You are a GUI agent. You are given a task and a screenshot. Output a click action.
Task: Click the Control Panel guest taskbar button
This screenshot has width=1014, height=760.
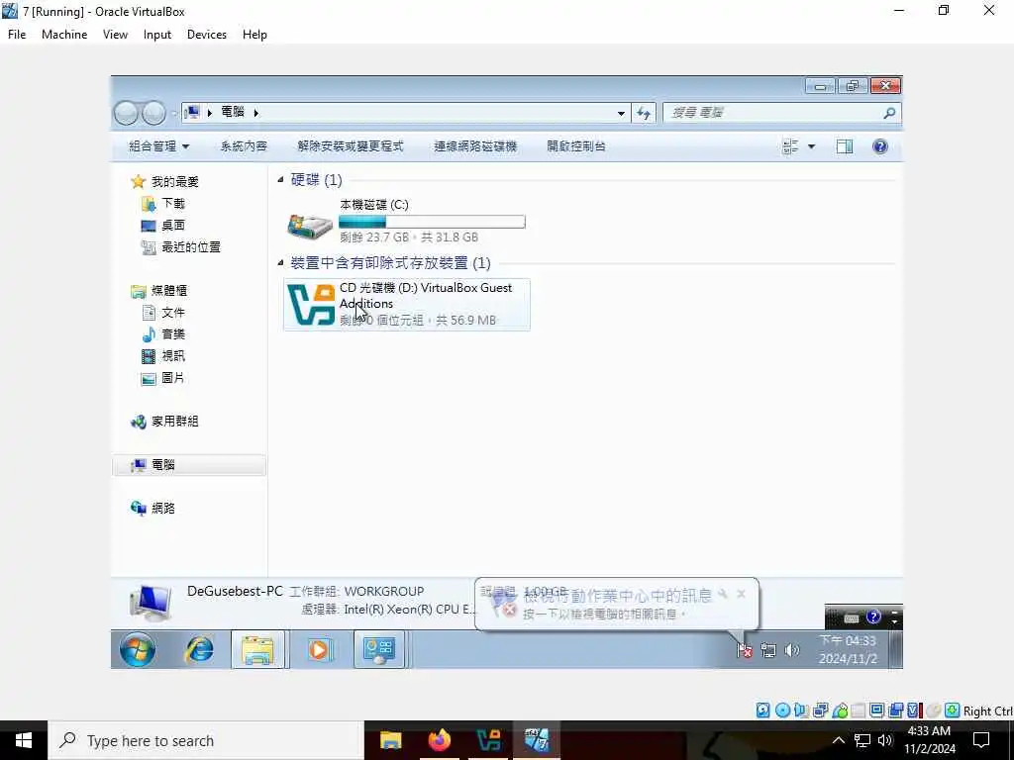(x=379, y=649)
